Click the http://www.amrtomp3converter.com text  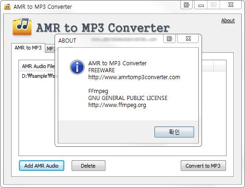pyautogui.click(x=134, y=77)
